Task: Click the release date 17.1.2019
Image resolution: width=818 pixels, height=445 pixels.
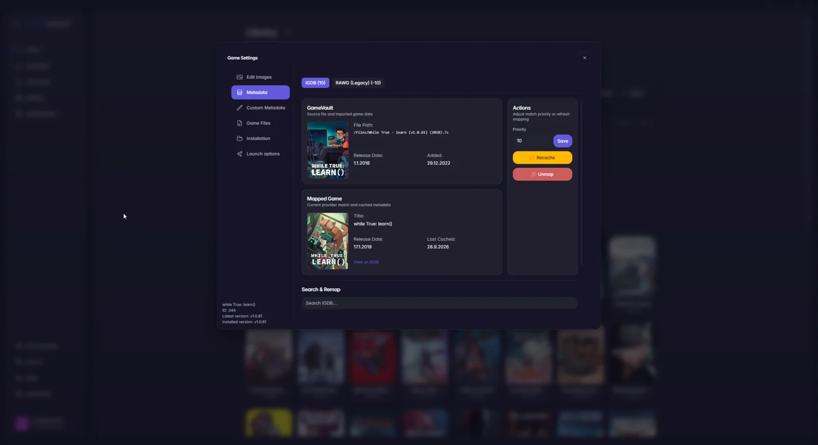Action: 362,247
